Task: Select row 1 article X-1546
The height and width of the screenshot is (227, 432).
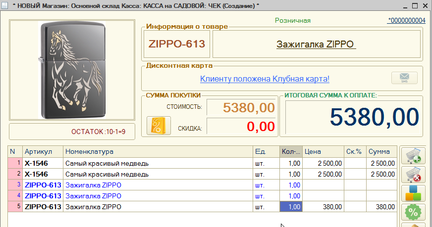Action: [43, 163]
